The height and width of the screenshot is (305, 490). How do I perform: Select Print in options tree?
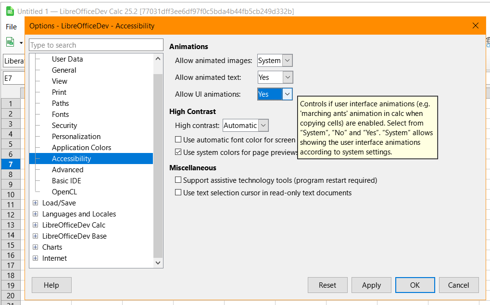pos(59,92)
